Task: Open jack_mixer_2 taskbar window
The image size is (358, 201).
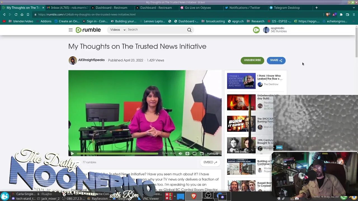Action: point(48,199)
